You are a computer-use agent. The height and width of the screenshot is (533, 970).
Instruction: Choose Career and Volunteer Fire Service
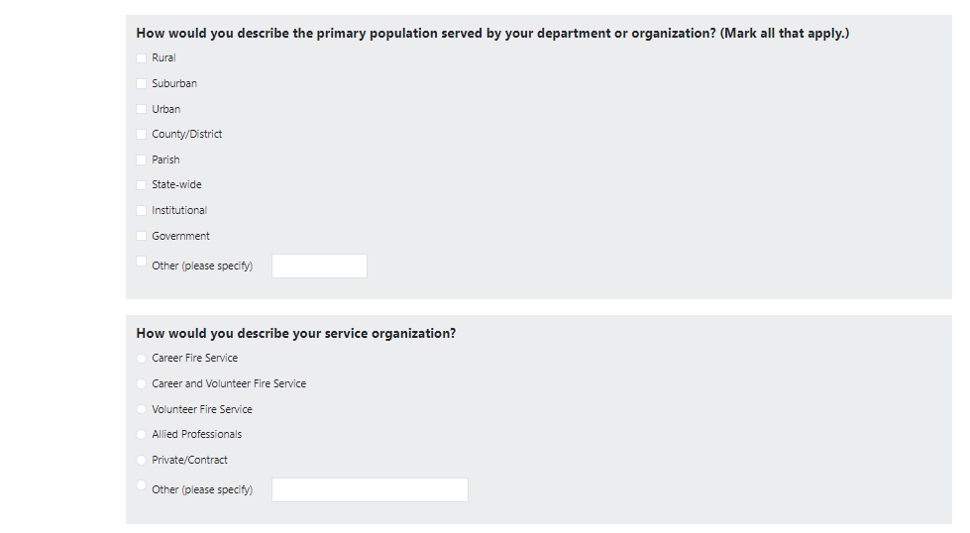click(141, 383)
